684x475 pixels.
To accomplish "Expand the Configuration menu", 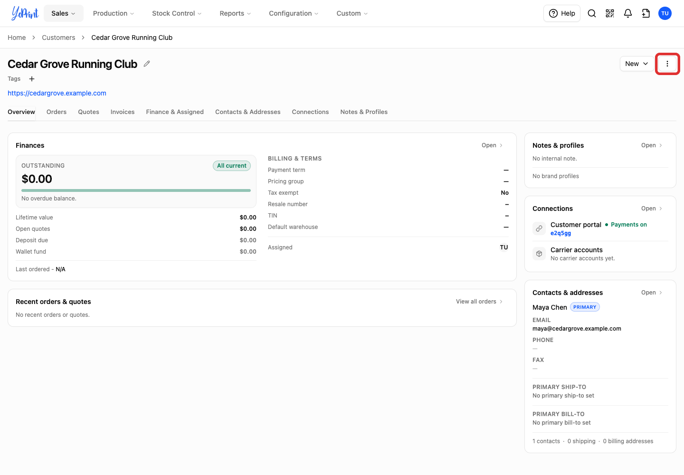I will click(294, 13).
